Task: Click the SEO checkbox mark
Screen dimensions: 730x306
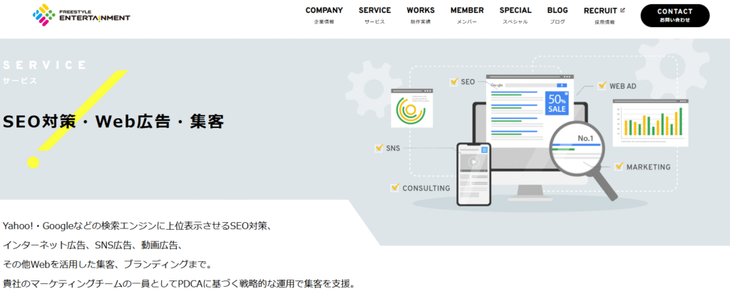Action: (x=454, y=82)
